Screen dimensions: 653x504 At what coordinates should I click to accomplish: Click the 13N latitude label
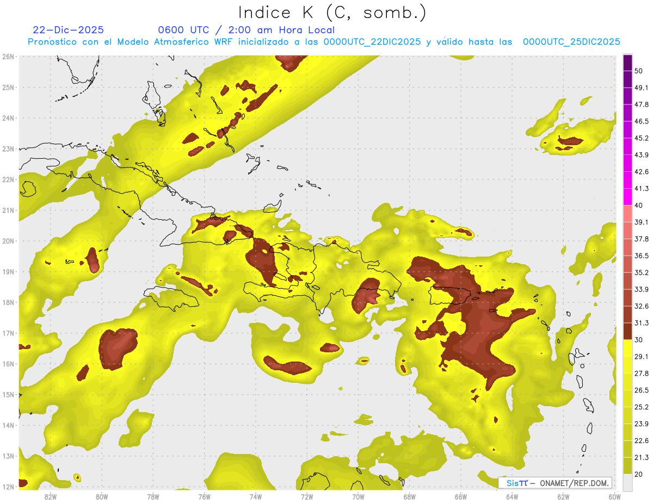[8, 456]
